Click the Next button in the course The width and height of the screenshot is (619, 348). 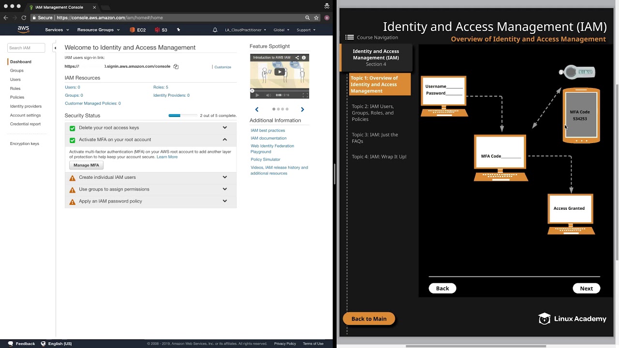tap(587, 288)
